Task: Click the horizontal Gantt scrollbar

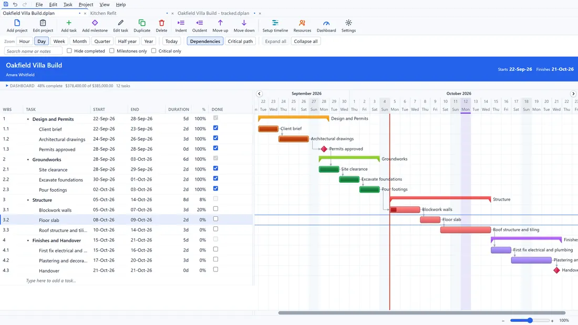Action: click(x=422, y=313)
